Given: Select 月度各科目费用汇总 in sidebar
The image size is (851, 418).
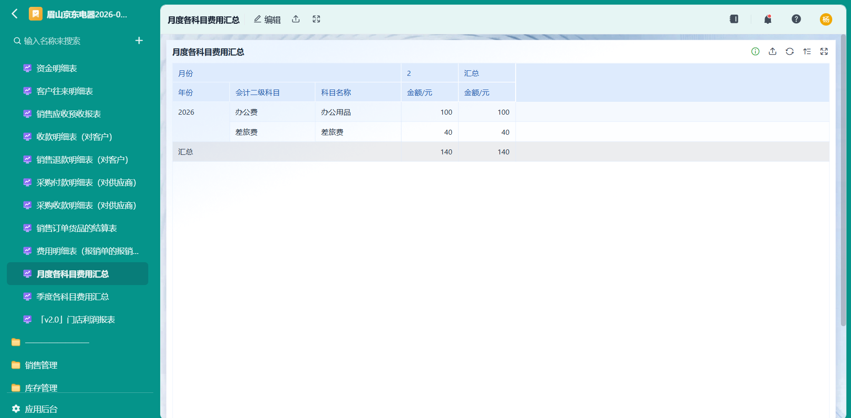Looking at the screenshot, I should 77,274.
